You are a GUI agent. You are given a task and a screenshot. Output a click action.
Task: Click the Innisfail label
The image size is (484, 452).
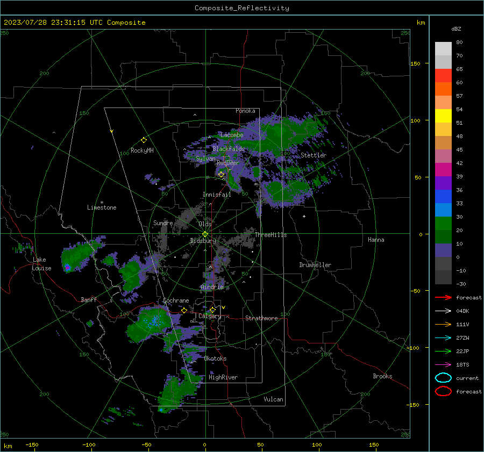(x=217, y=195)
